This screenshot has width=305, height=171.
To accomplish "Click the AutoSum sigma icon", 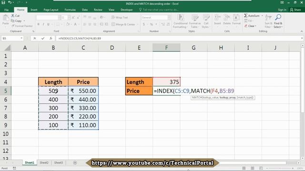I will pyautogui.click(x=246, y=16).
